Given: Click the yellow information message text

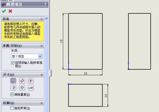Looking at the screenshot, I should (x=22, y=31).
